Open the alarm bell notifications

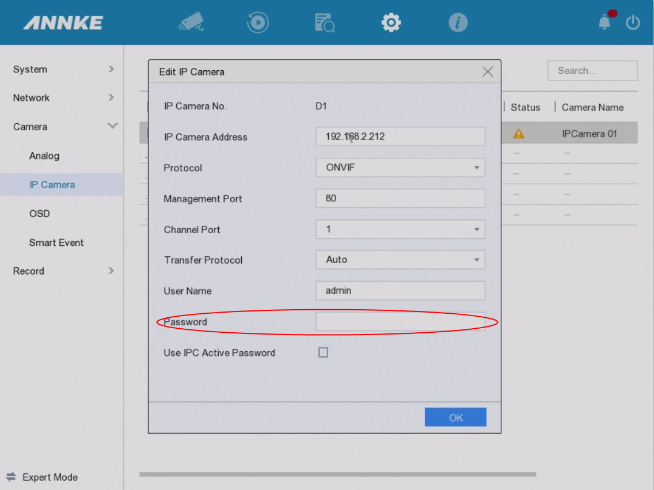point(604,22)
